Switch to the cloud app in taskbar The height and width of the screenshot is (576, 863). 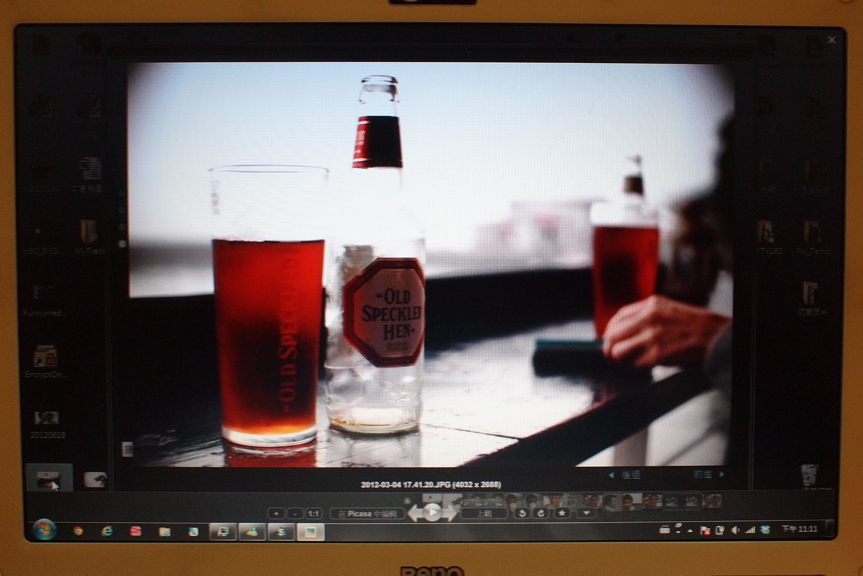pos(252,532)
